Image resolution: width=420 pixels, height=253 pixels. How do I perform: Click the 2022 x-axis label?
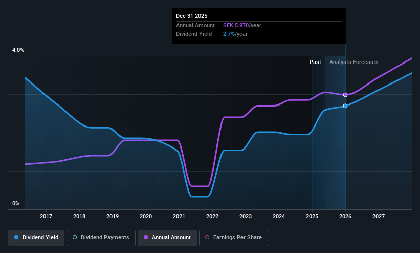tap(212, 216)
